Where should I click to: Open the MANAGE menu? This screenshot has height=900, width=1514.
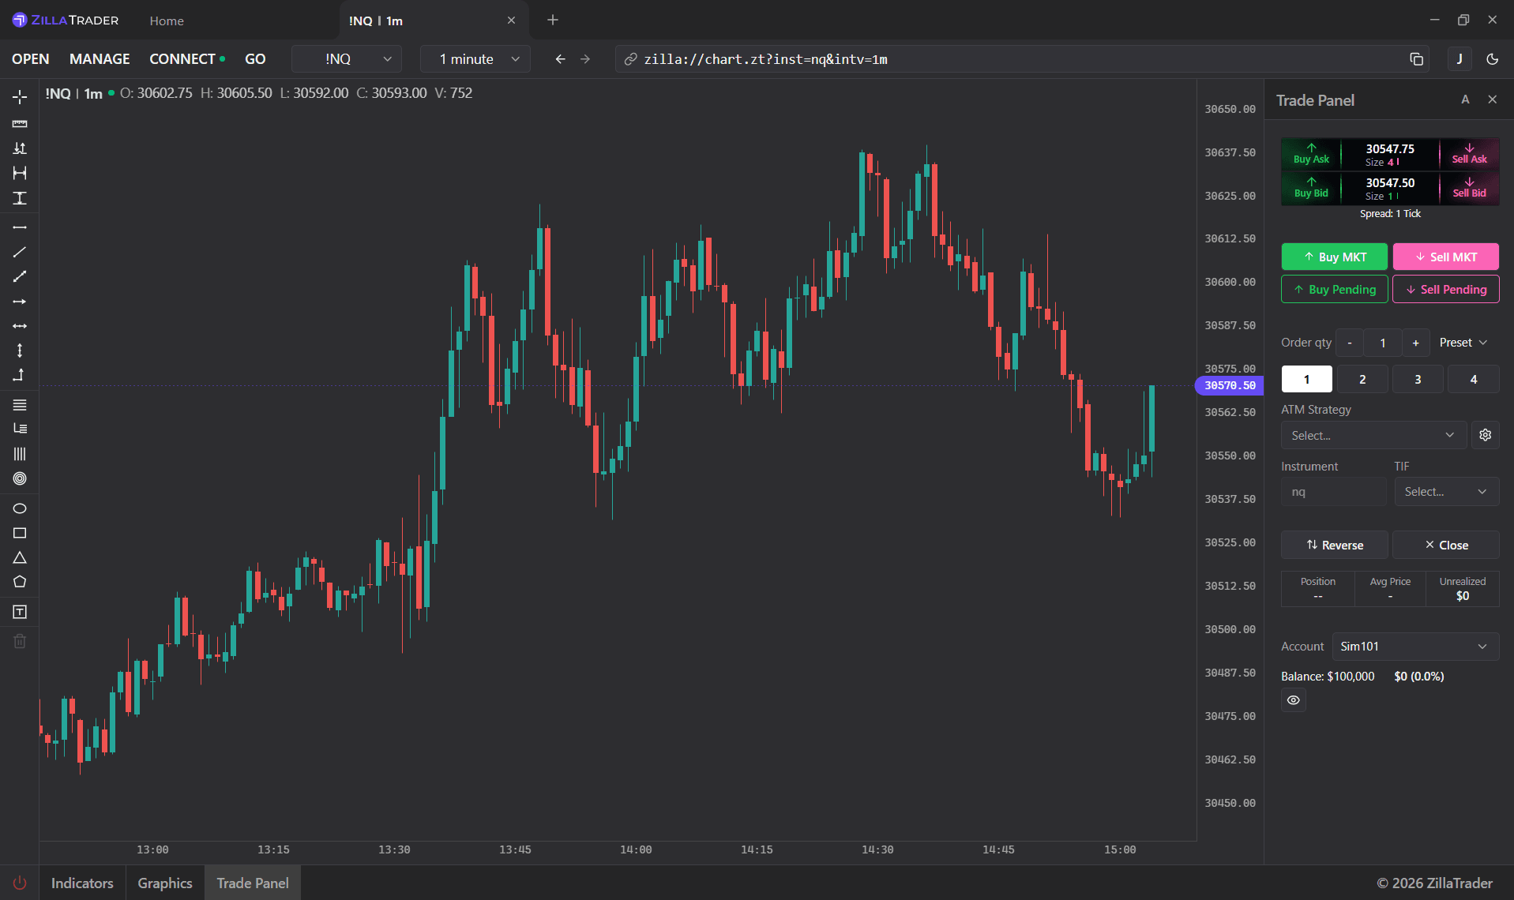(100, 59)
